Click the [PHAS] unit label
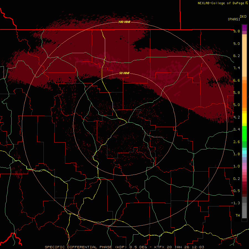 [x=234, y=19]
